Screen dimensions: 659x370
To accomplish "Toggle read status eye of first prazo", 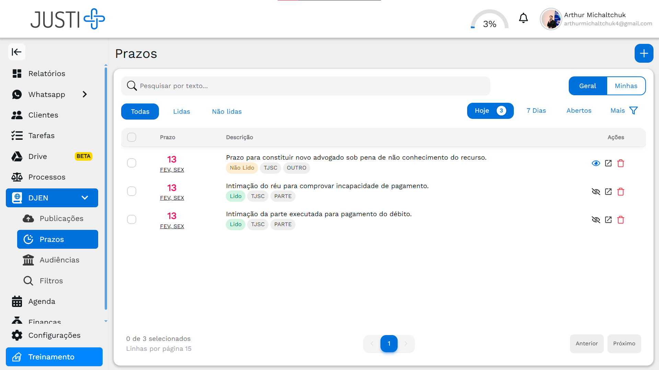I will pos(596,163).
